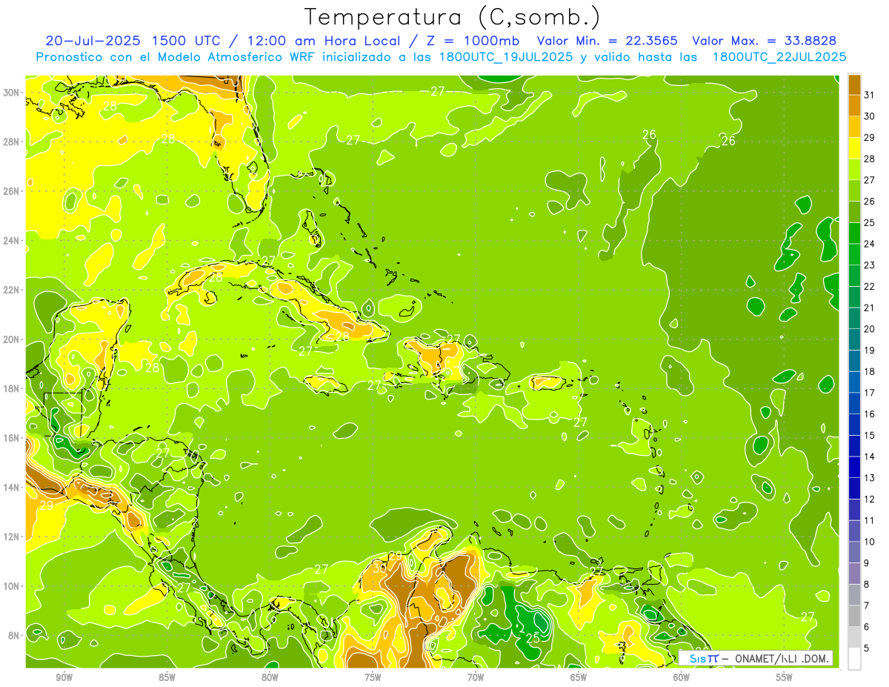Click the "29" contour label on the map
Viewport: 889px width, 687px height.
pos(46,505)
